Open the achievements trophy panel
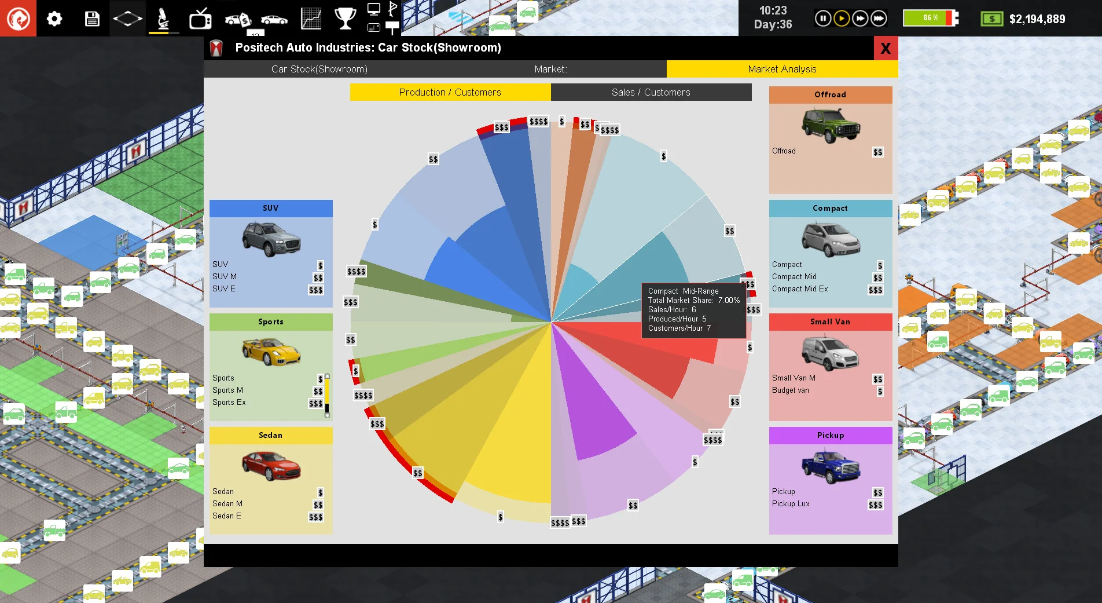 click(x=345, y=17)
